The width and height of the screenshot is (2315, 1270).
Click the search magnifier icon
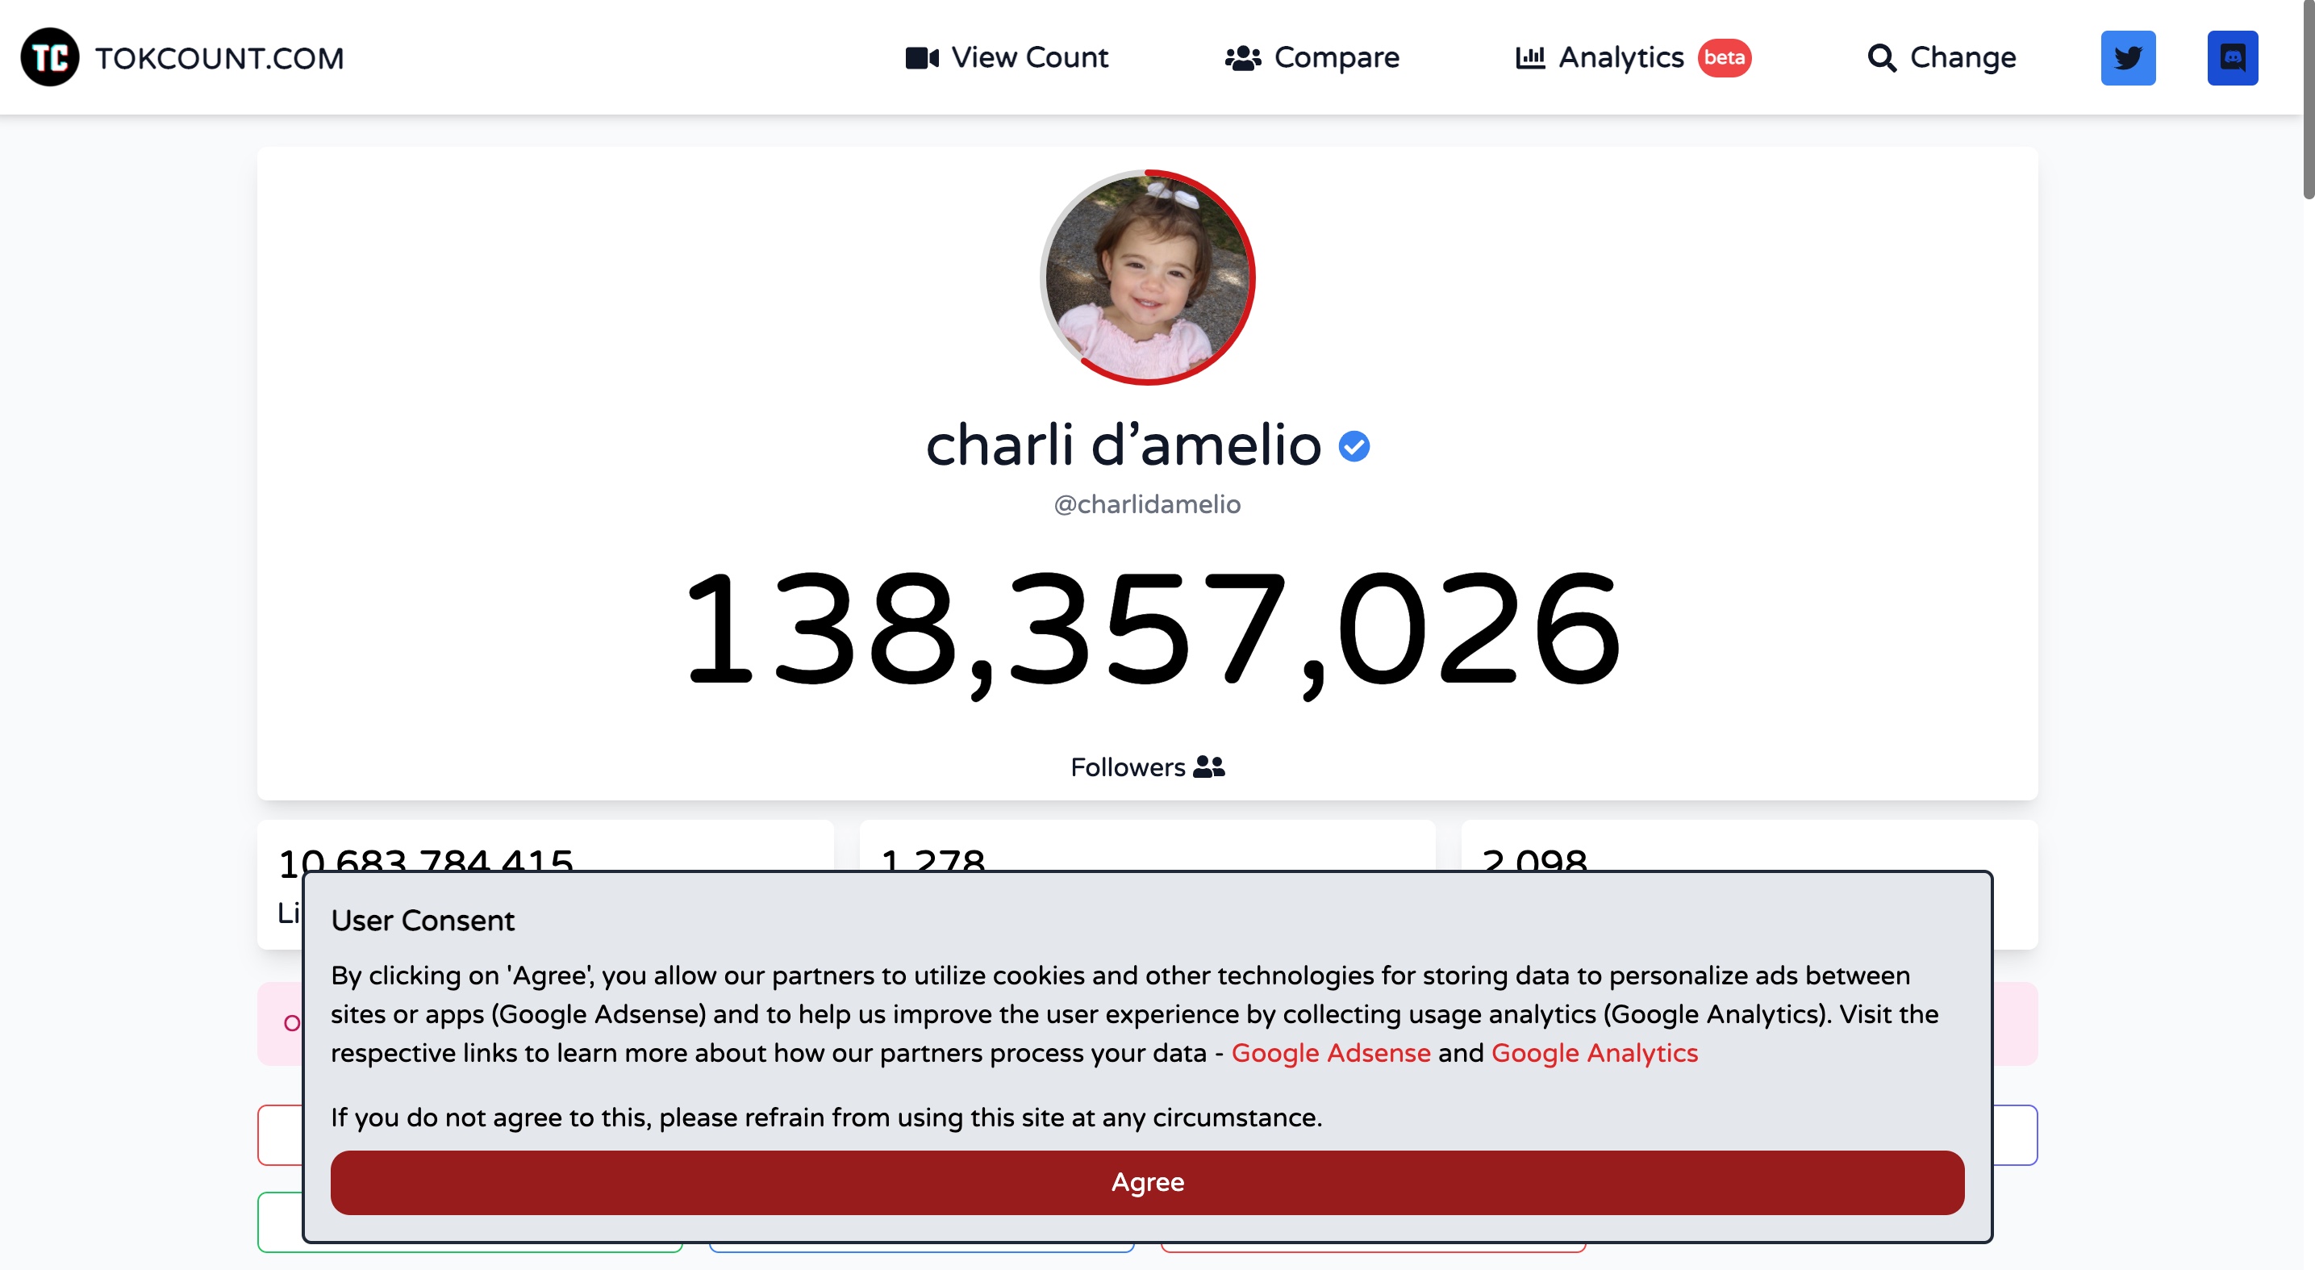point(1881,58)
